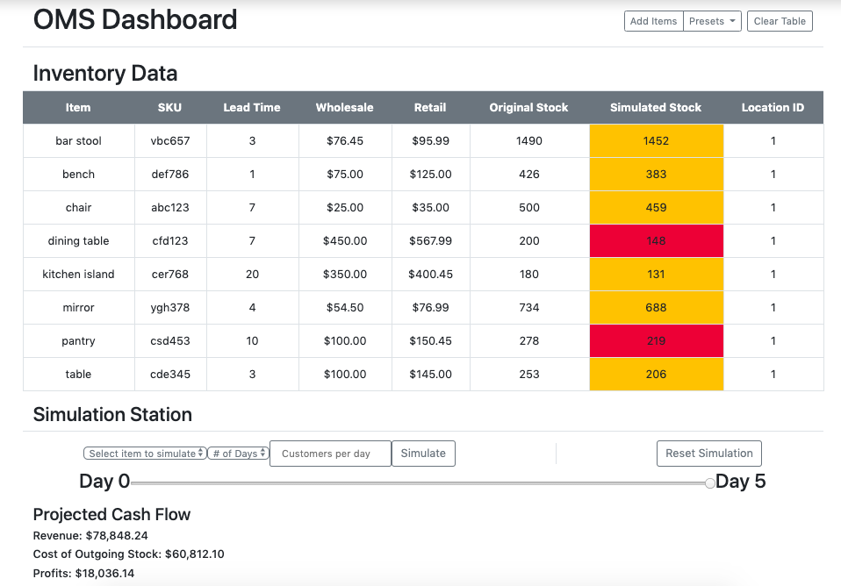This screenshot has width=841, height=586.
Task: Click simulated stock cell 206
Action: (656, 375)
